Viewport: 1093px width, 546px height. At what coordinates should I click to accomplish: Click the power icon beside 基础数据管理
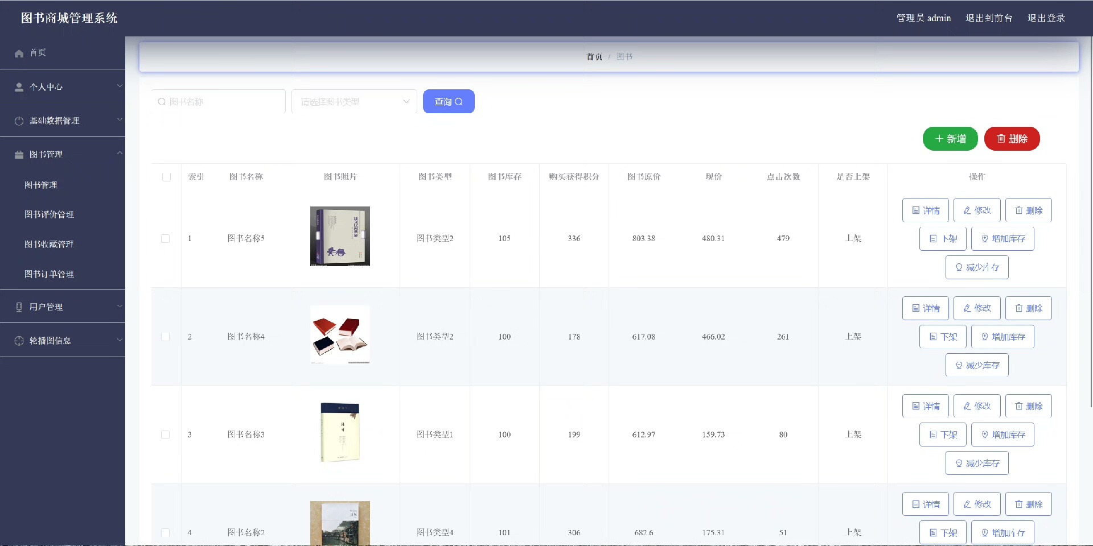(x=19, y=121)
